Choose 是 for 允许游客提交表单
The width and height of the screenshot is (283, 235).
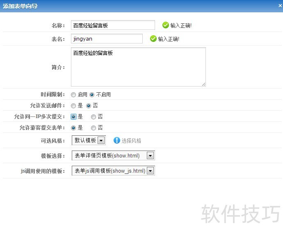coord(73,128)
